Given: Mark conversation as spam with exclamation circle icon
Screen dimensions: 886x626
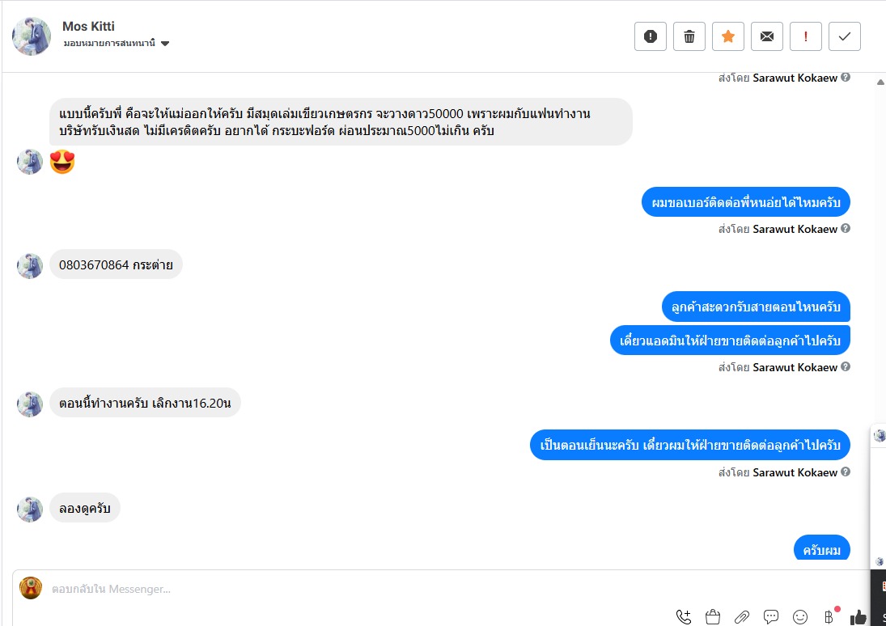Looking at the screenshot, I should click(x=651, y=36).
